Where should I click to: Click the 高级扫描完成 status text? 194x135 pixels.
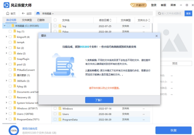(30, 129)
